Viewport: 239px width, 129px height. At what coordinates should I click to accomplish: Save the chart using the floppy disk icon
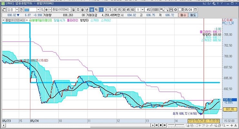click(x=171, y=10)
